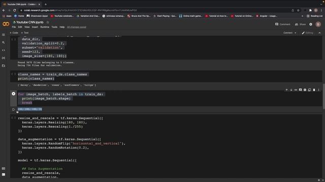Image resolution: width=325 pixels, height=182 pixels.
Task: Click the Share button
Action: (x=300, y=24)
